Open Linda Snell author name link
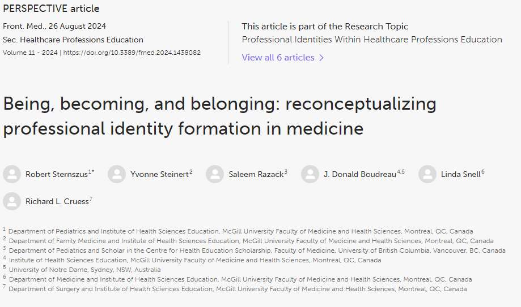 coord(461,174)
